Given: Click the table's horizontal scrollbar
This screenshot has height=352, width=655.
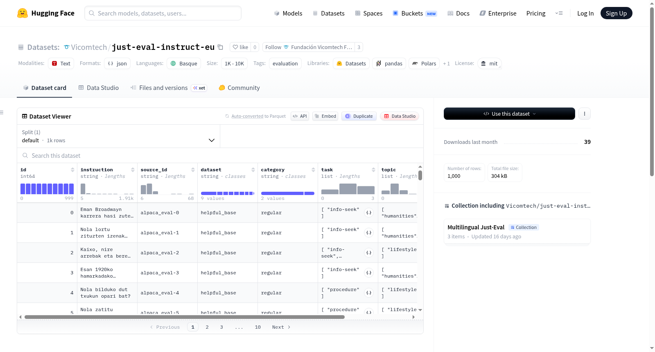Looking at the screenshot, I should click(x=184, y=317).
